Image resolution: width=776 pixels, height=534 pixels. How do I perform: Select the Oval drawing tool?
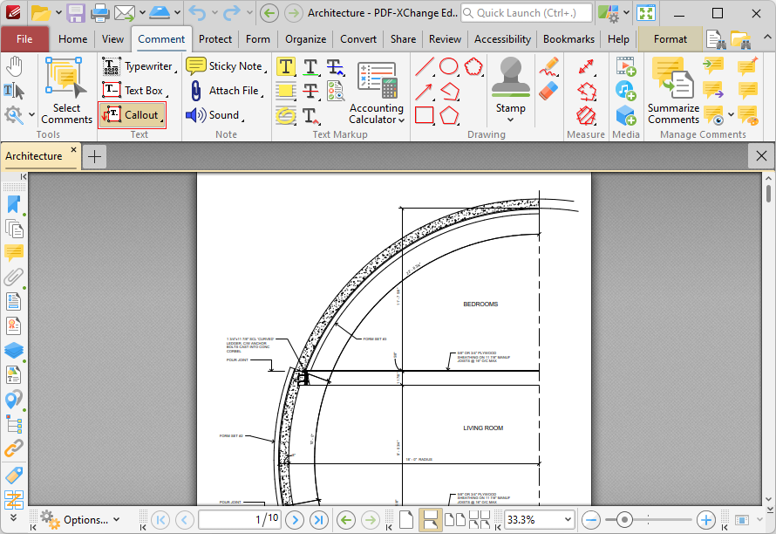pyautogui.click(x=449, y=66)
